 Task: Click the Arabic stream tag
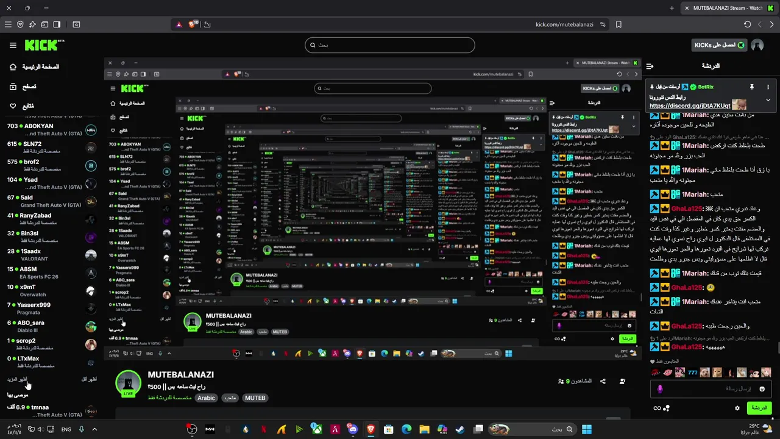[206, 398]
